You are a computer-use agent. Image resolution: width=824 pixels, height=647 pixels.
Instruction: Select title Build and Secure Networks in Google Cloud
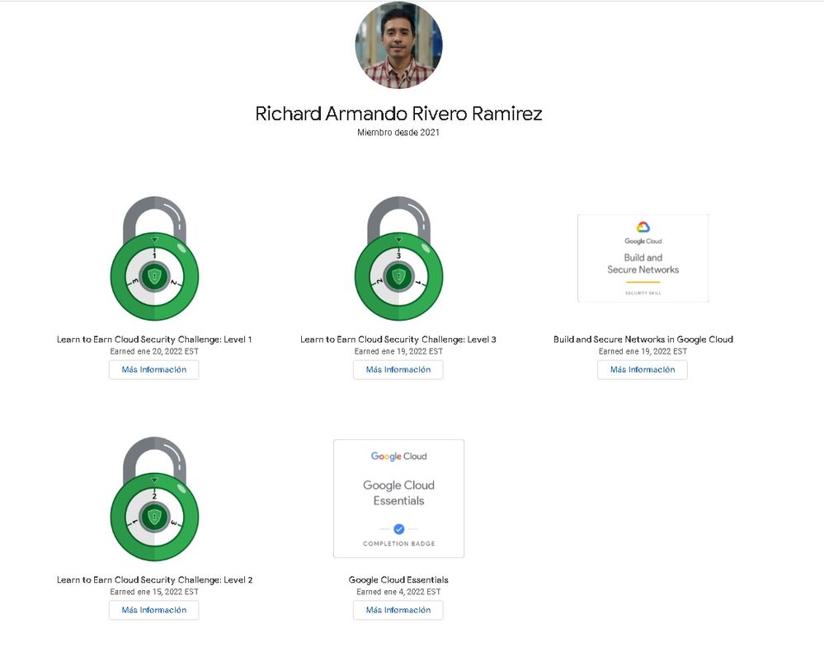coord(643,340)
